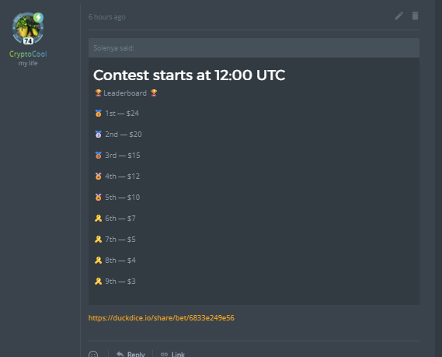Click the Link button text

[178, 354]
